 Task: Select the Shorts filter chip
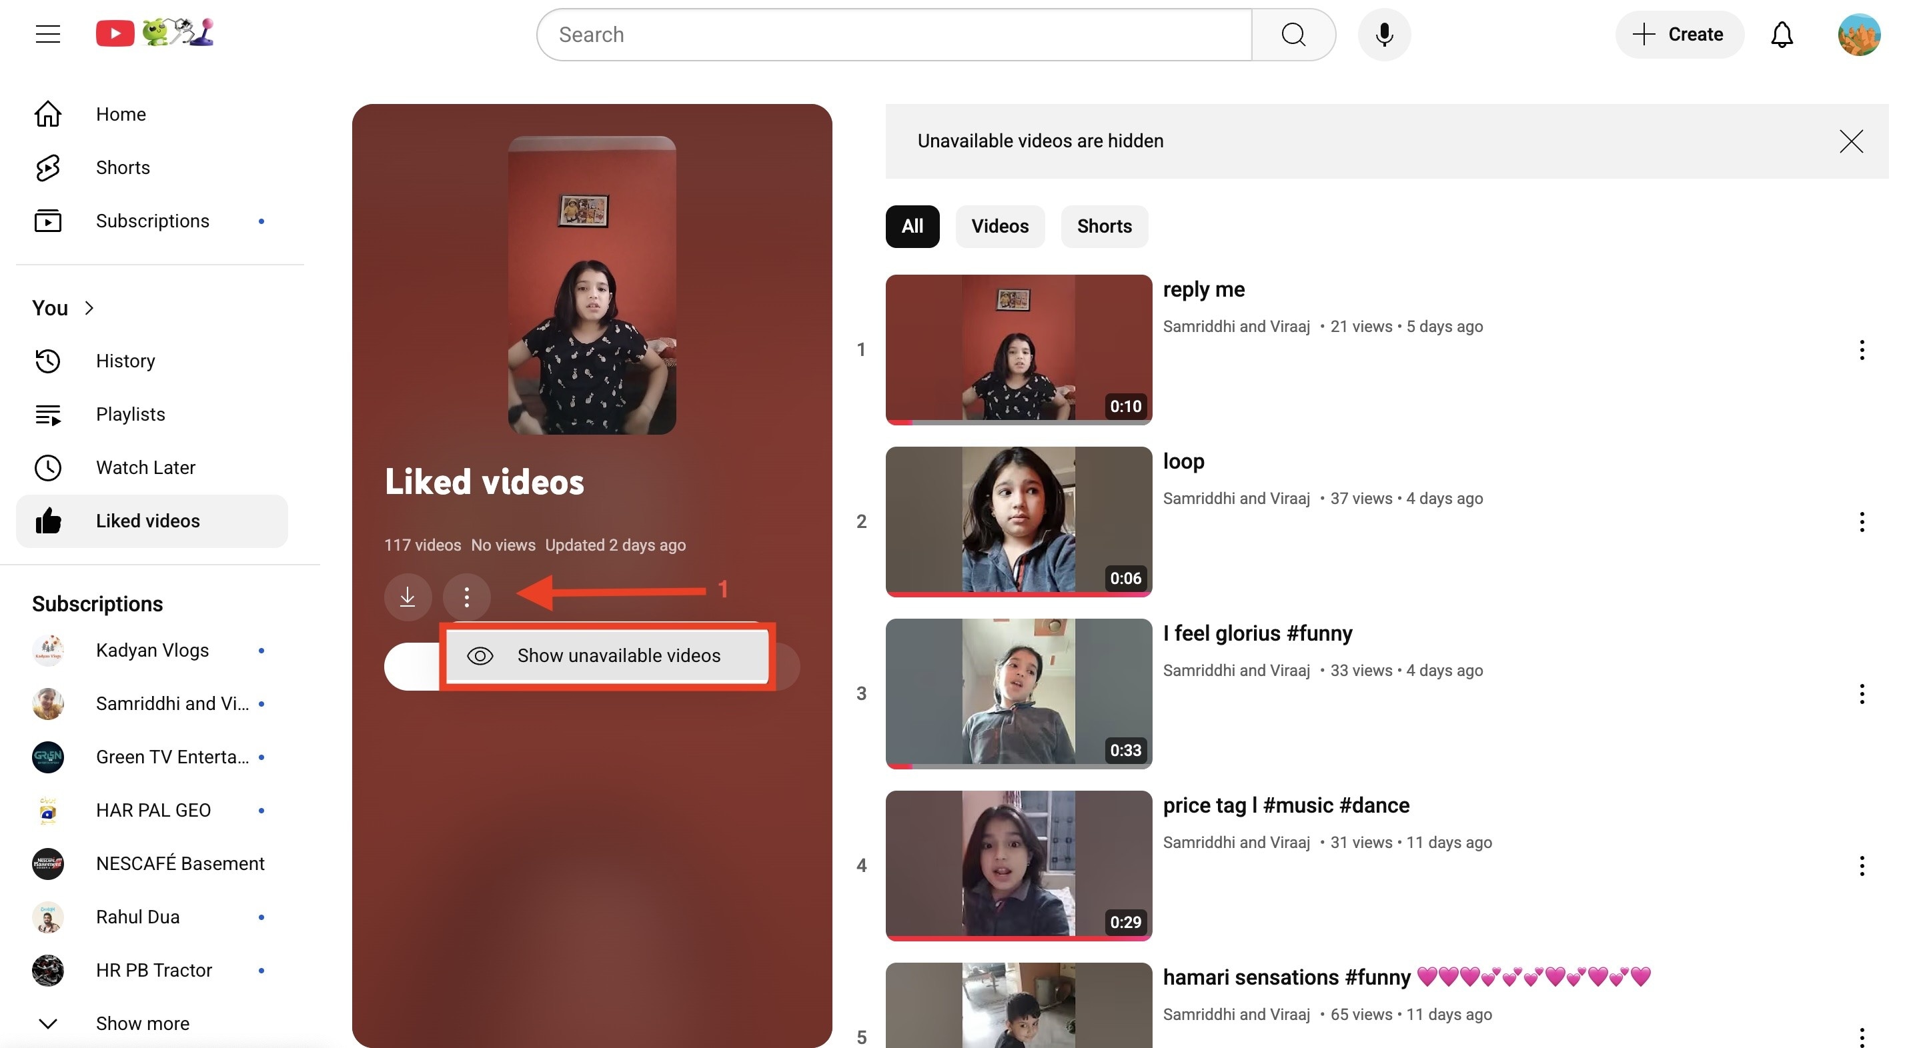[x=1105, y=227]
